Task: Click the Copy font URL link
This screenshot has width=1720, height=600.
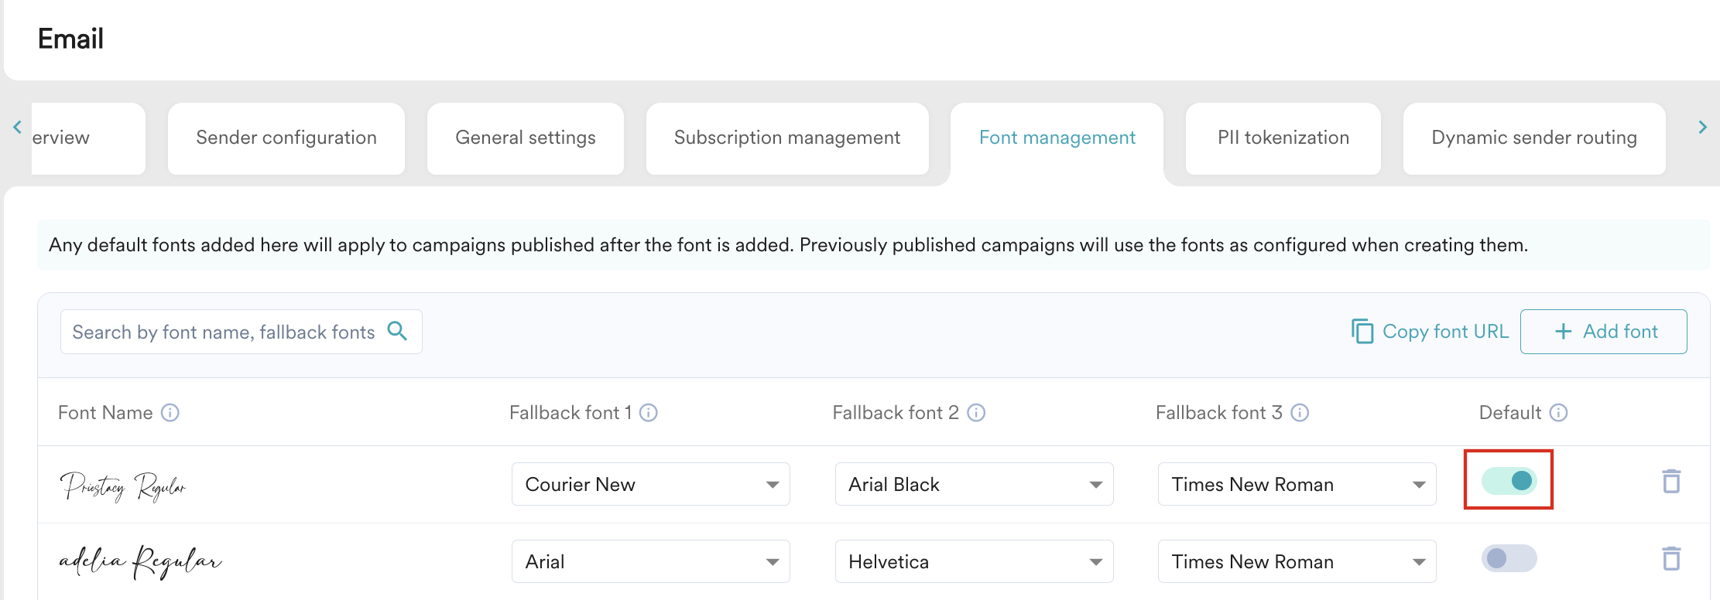Action: [x=1430, y=332]
